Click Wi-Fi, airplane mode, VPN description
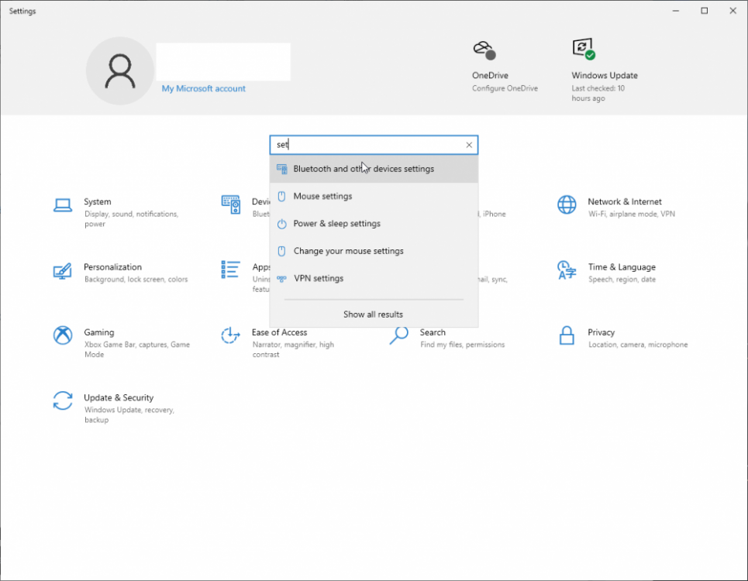 pyautogui.click(x=632, y=214)
